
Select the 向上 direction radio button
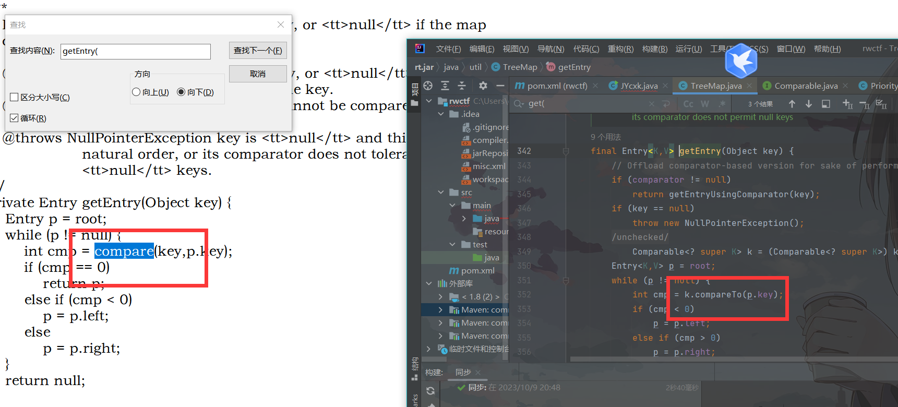click(137, 92)
